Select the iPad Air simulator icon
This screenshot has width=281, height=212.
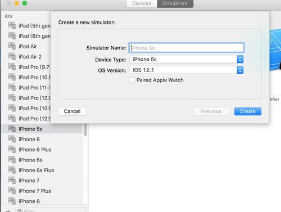12,46
